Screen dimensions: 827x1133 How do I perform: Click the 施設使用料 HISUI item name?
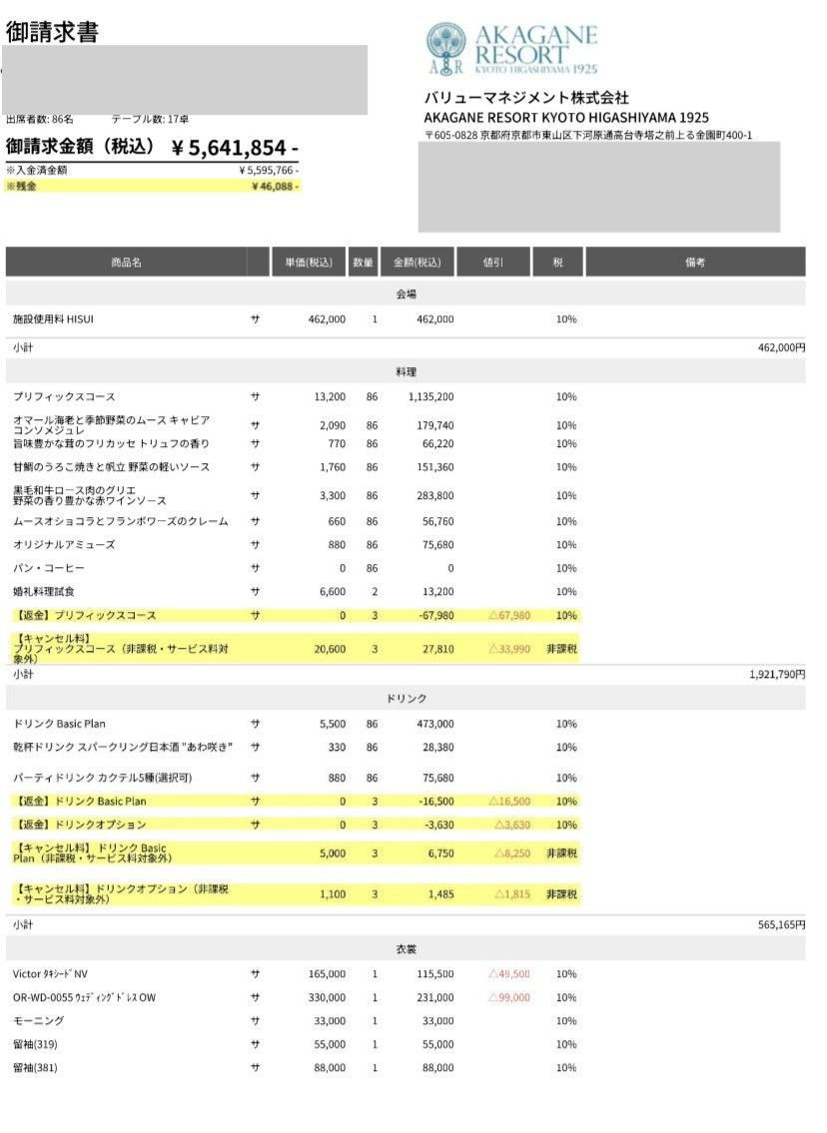(x=54, y=319)
